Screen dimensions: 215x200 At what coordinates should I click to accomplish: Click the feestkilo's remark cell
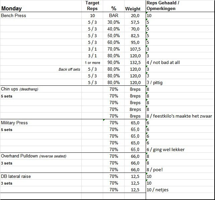tap(179, 116)
